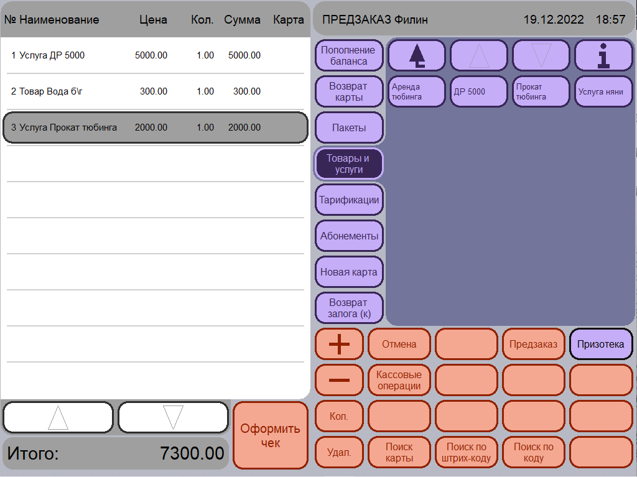The width and height of the screenshot is (637, 477).
Task: Open the Абонементы category
Action: coord(349,236)
